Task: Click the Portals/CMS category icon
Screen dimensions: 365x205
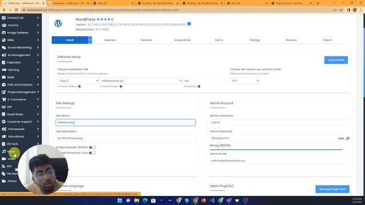Action: tap(3, 18)
